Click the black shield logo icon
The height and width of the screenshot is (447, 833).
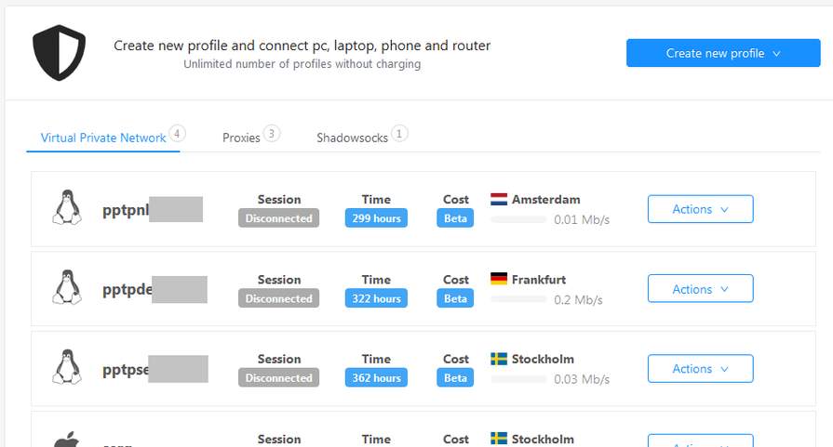click(59, 52)
